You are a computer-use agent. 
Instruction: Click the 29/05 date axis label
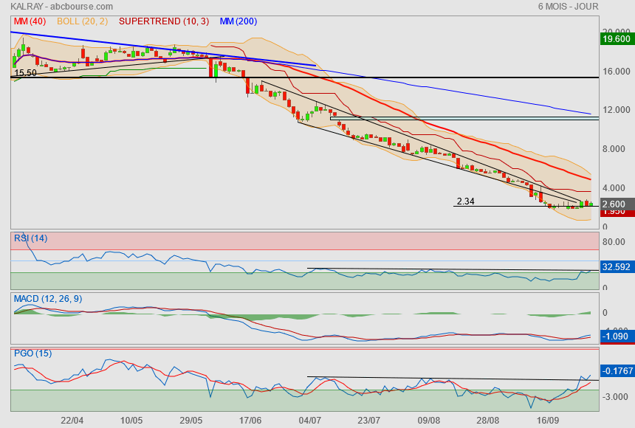190,420
